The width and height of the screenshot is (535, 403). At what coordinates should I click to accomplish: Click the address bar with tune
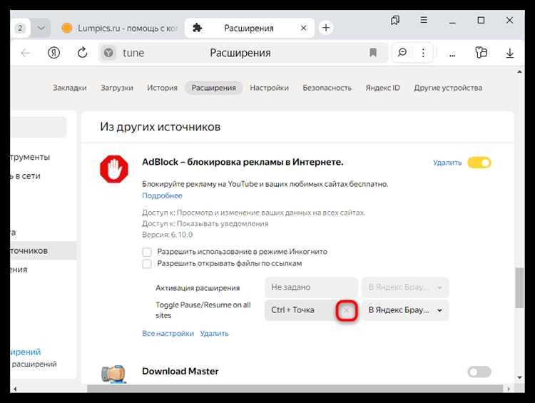coord(243,53)
